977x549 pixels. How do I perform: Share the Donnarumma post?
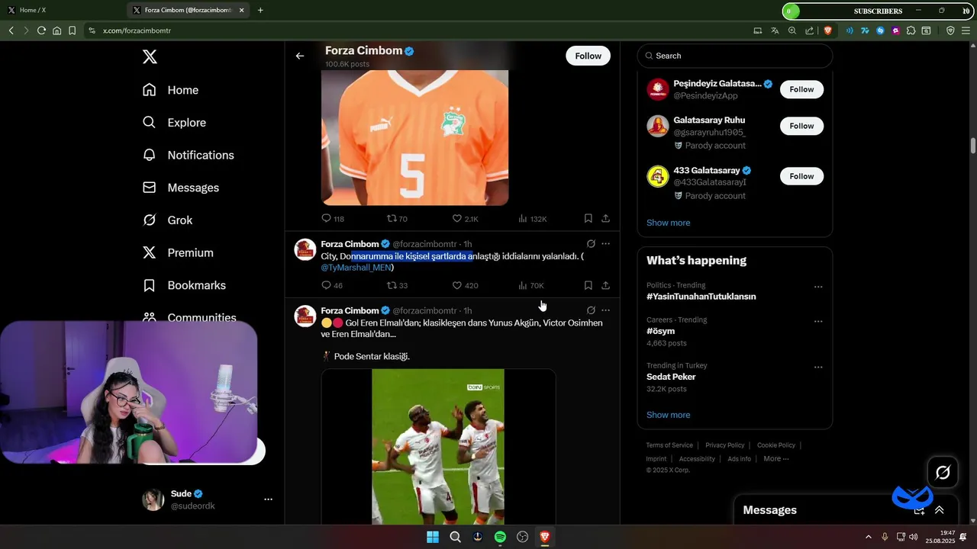click(x=605, y=286)
